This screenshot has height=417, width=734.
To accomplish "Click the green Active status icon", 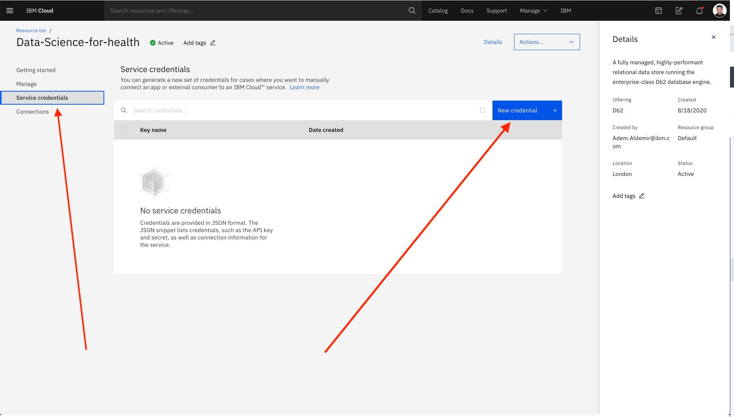I will coord(153,43).
